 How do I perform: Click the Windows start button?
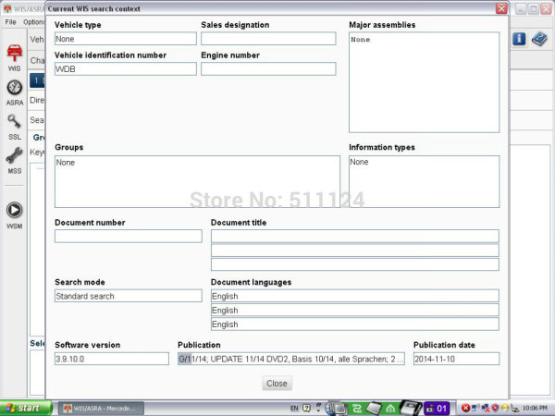pos(26,409)
